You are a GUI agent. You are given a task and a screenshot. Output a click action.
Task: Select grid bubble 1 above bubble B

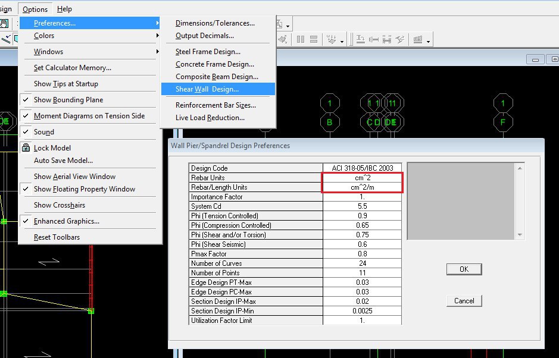(x=330, y=103)
